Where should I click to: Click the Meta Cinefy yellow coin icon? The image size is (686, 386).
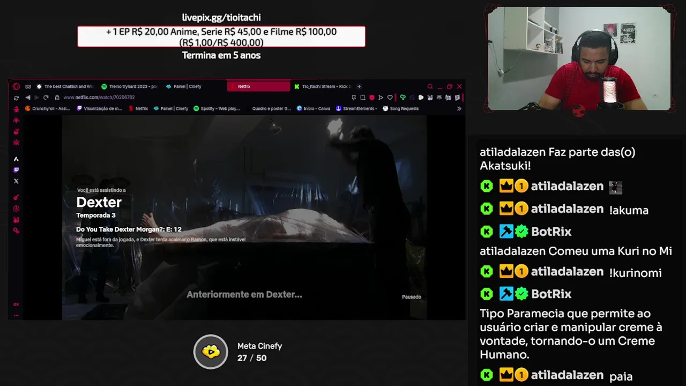point(211,352)
